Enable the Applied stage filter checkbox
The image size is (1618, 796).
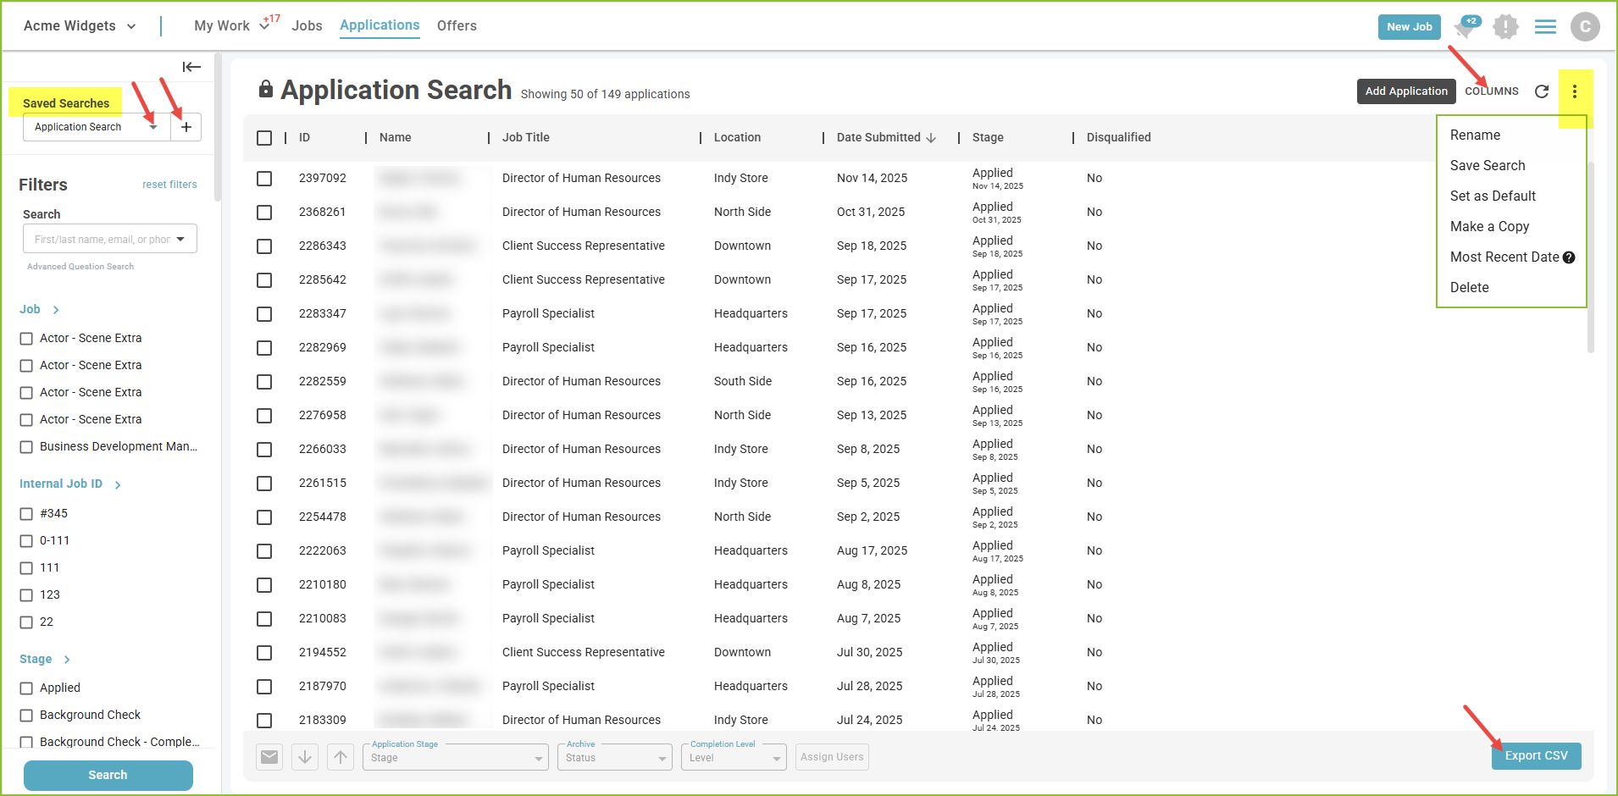tap(26, 688)
